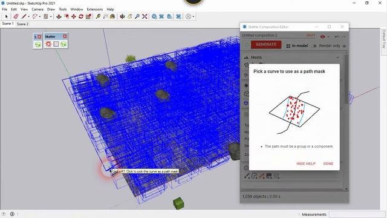Open Extension Warehouse toolbar icon
387x218 pixels.
[x=161, y=16]
